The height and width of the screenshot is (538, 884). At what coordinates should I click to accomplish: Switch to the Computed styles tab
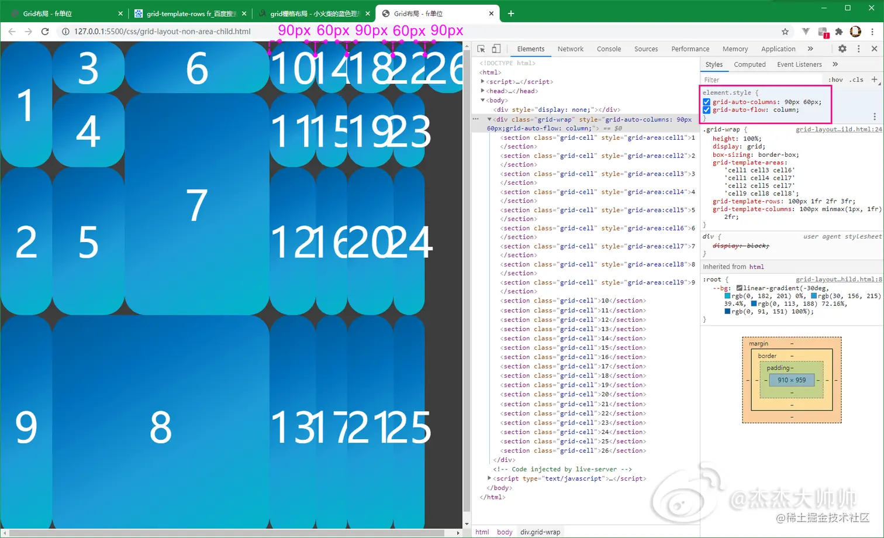(x=750, y=64)
